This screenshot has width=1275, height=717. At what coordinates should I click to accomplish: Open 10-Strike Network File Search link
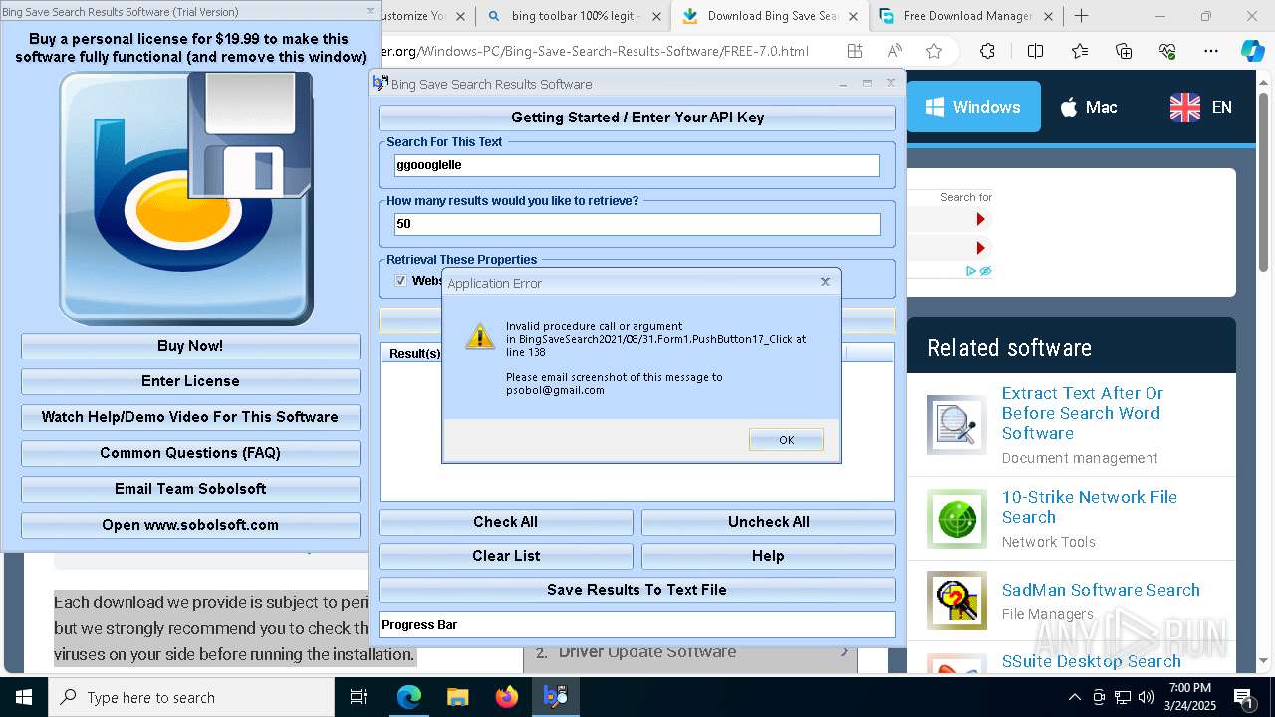point(1089,507)
